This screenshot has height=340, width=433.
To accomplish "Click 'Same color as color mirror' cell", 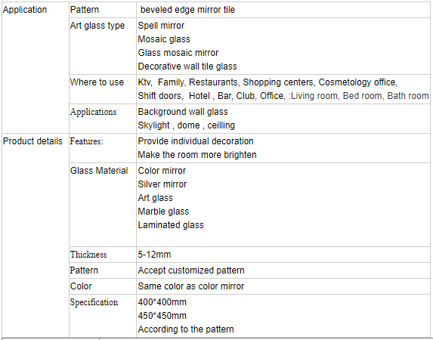I will 283,286.
